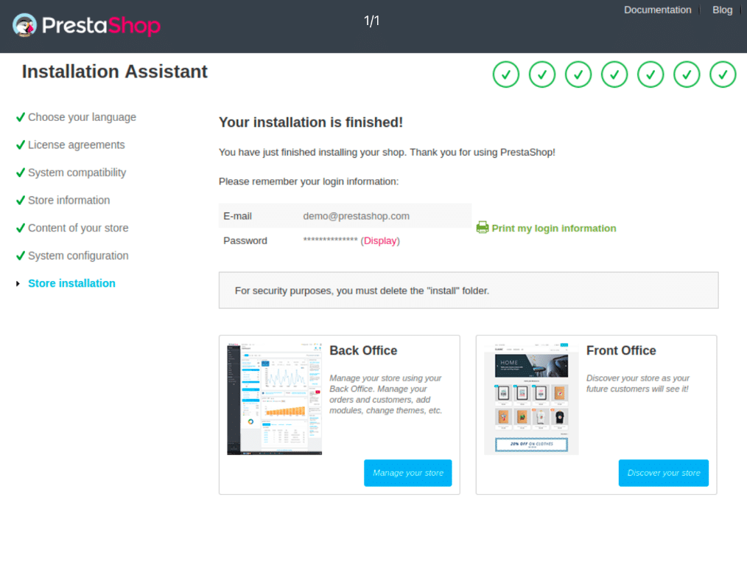Click the Your installation is finished heading
747x562 pixels.
(311, 122)
